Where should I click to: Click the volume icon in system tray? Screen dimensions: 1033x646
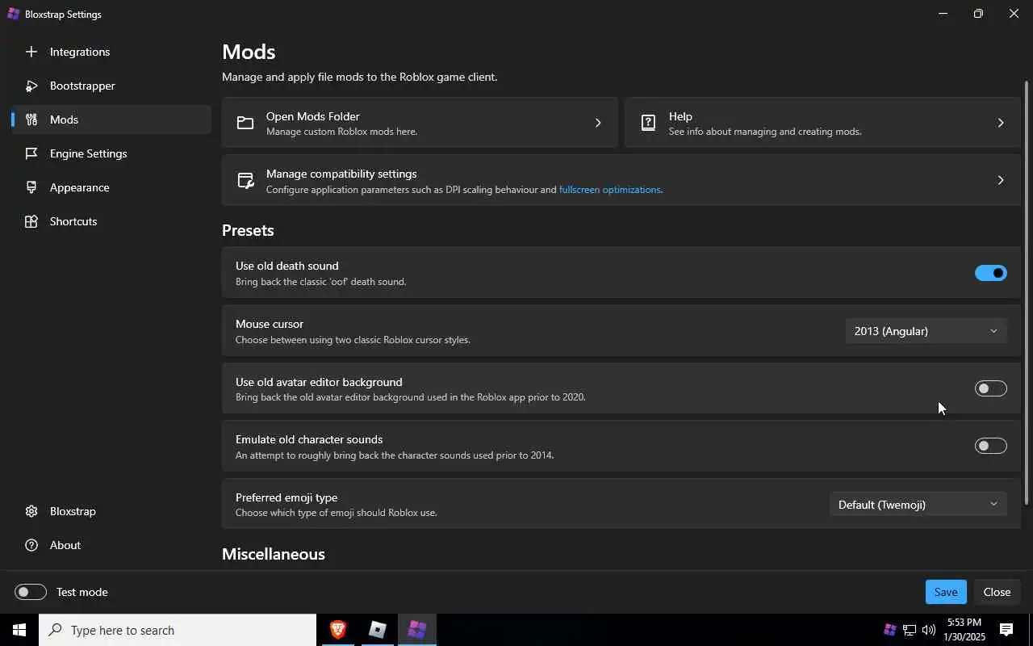pyautogui.click(x=929, y=630)
